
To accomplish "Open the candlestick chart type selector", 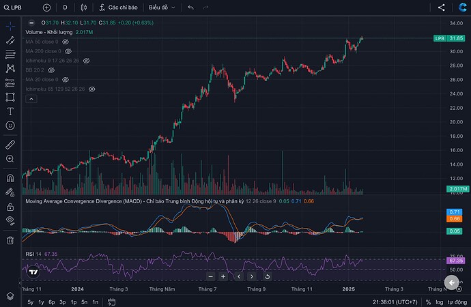I will pyautogui.click(x=83, y=8).
